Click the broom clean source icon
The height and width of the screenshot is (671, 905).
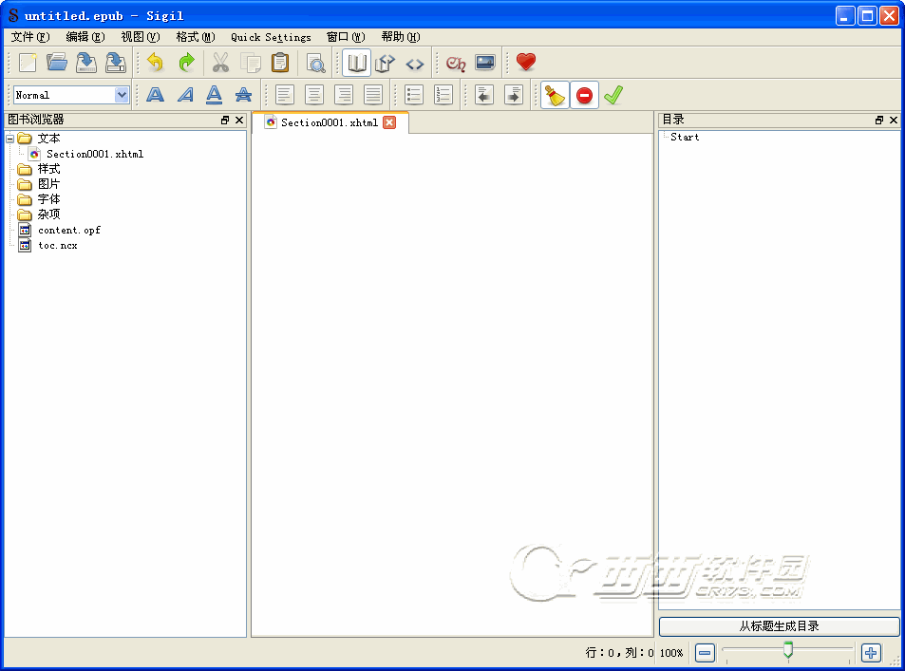555,95
